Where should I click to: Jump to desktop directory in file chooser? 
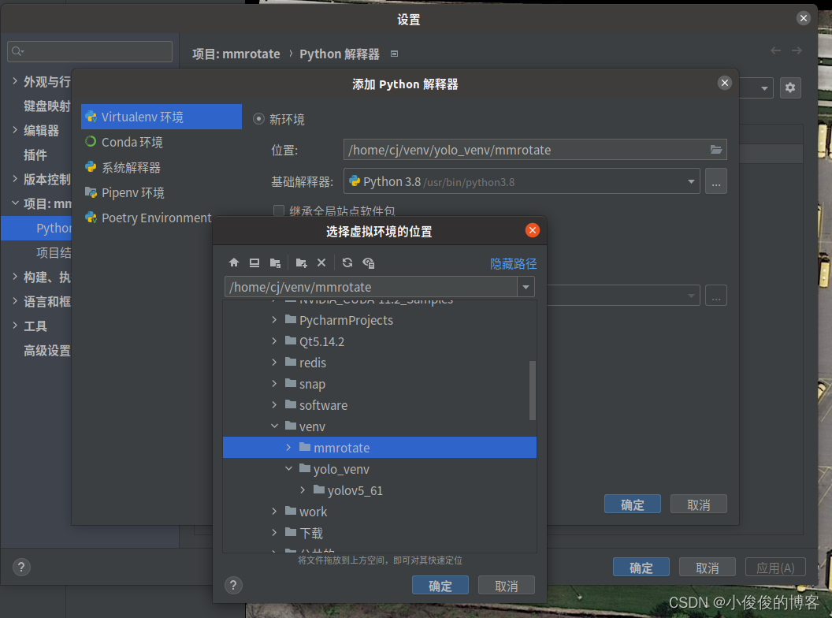pos(254,262)
